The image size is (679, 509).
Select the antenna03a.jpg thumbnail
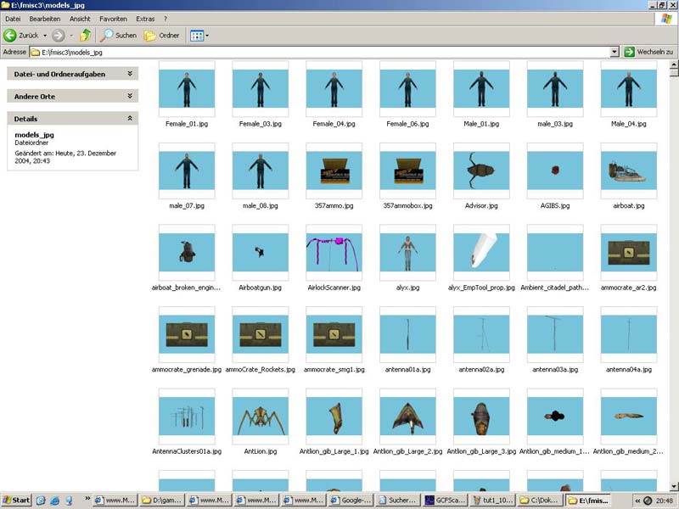pos(555,334)
